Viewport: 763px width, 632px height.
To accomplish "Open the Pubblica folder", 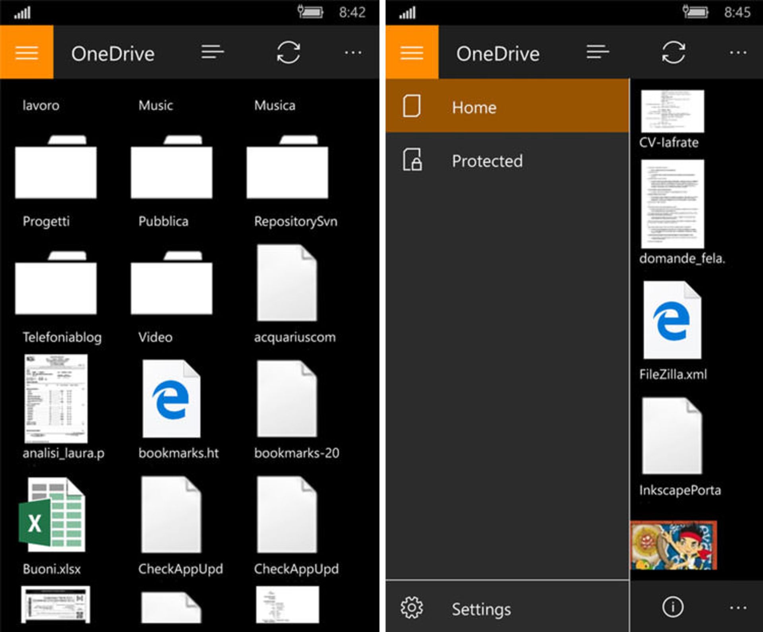I will click(x=171, y=167).
